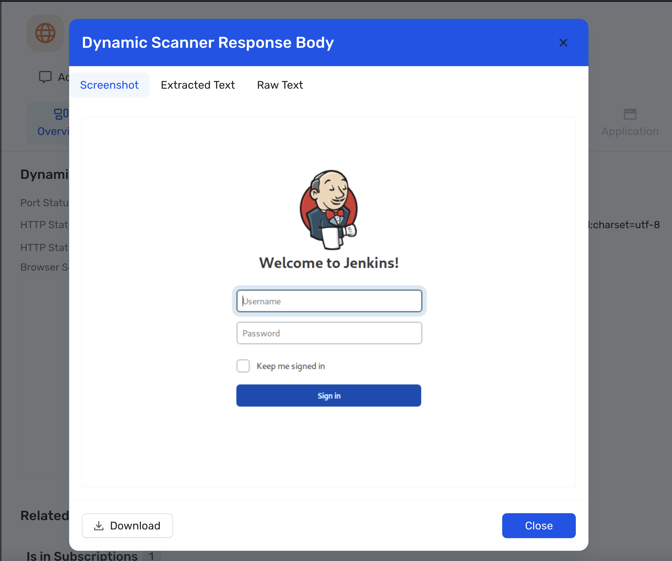Image resolution: width=672 pixels, height=561 pixels.
Task: Download the scanner screenshot
Action: pos(127,526)
